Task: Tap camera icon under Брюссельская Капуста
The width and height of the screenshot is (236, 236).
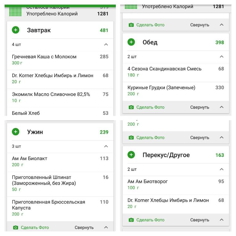Action: point(16,227)
